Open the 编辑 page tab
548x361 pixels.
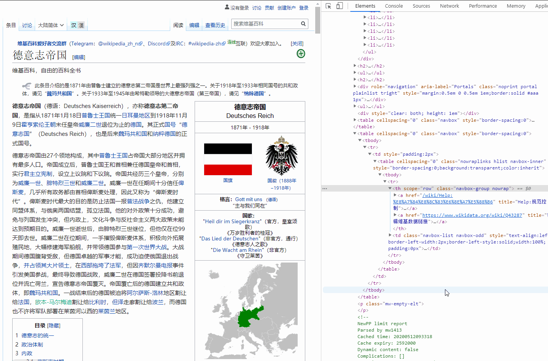(x=194, y=25)
